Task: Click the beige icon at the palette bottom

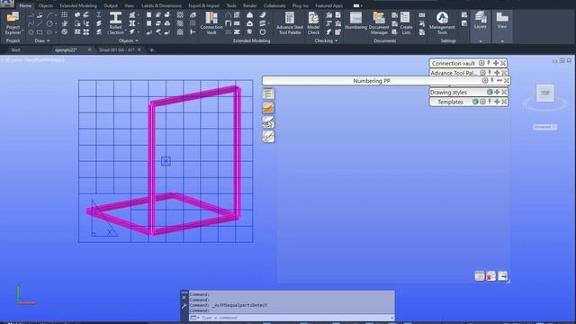Action: coord(480,276)
